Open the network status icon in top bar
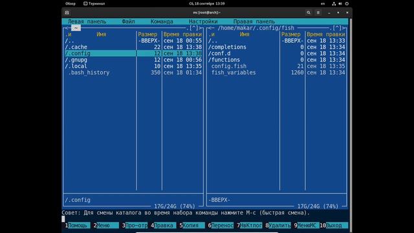414x233 pixels. [334, 4]
